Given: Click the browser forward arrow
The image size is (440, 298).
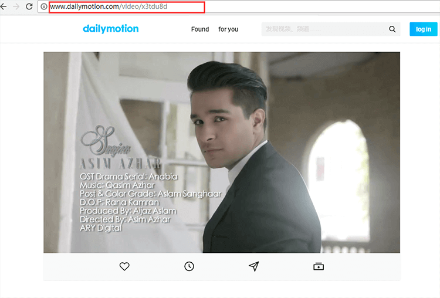Looking at the screenshot, I should (x=16, y=6).
